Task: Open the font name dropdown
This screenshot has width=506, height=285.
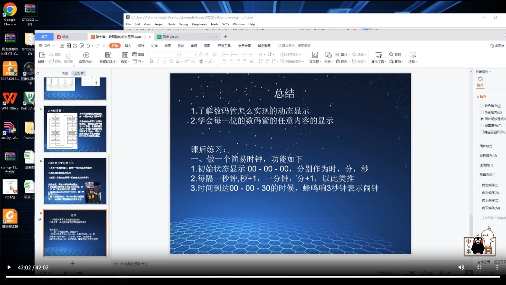Action: [x=177, y=55]
